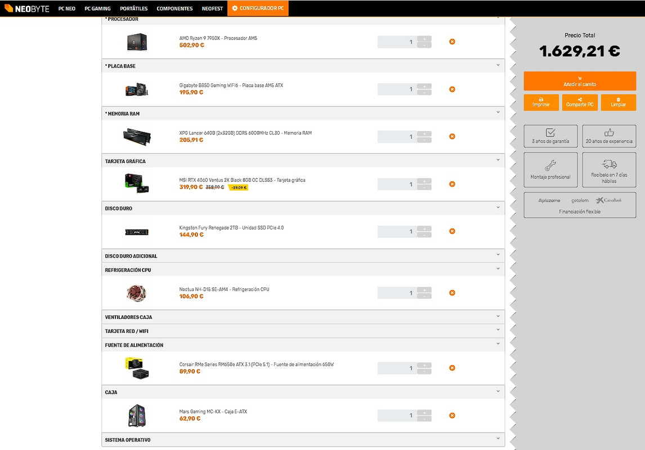Click the Montaje profesional wrench box

coord(550,170)
